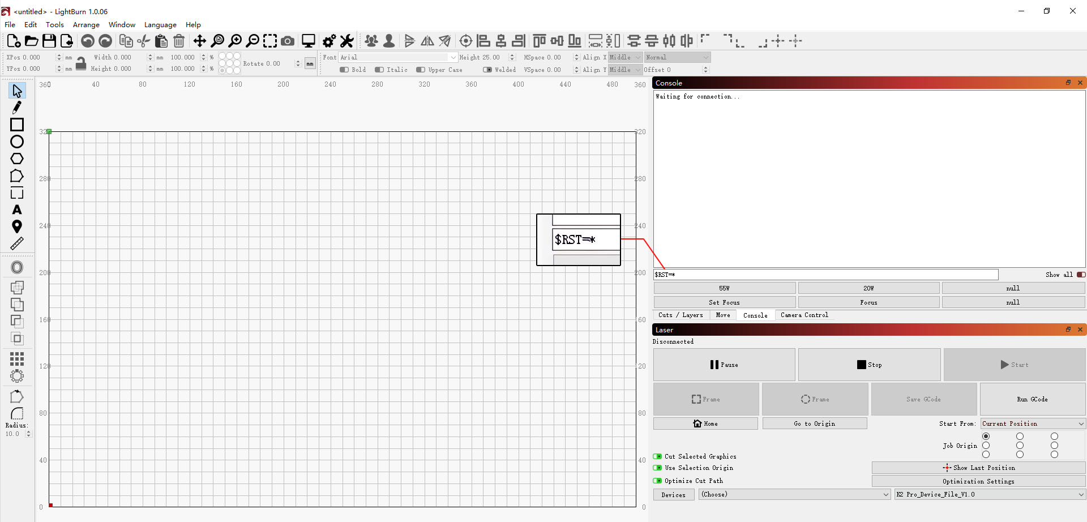The width and height of the screenshot is (1087, 522).
Task: Click the console command input field
Action: (x=825, y=275)
